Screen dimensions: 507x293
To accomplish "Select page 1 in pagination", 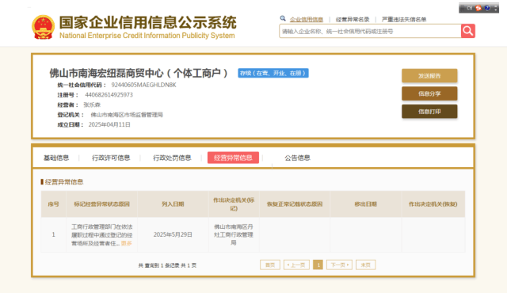I will coord(318,265).
